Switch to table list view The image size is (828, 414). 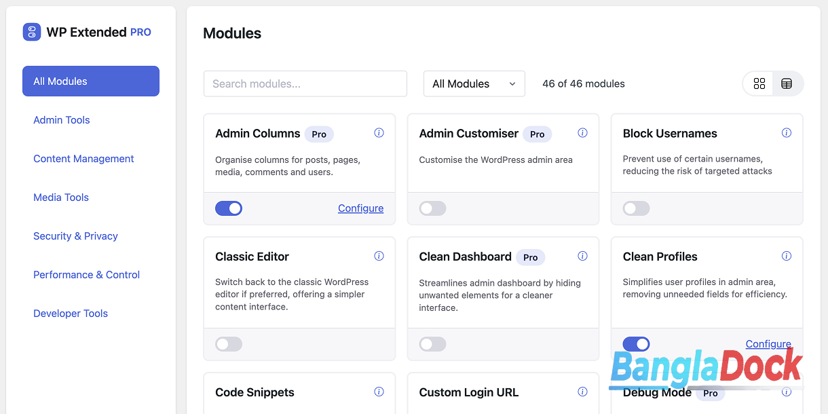click(x=787, y=83)
